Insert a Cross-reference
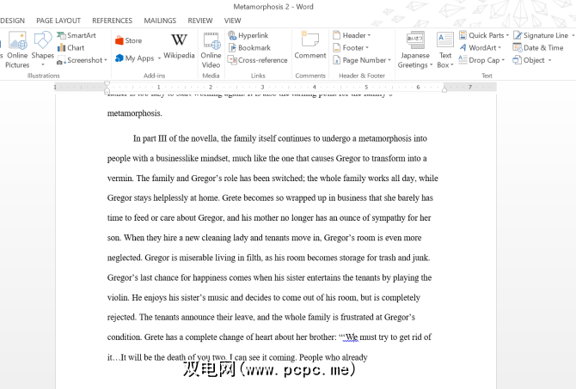Image resolution: width=576 pixels, height=389 pixels. point(258,60)
